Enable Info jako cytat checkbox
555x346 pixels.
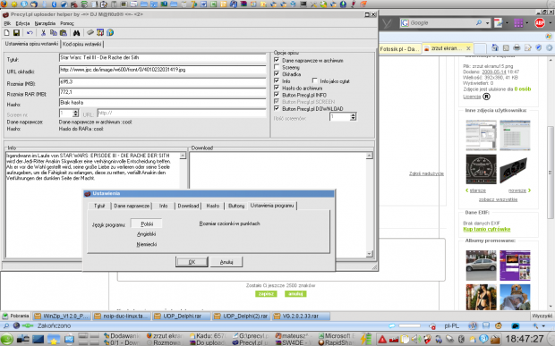[315, 80]
